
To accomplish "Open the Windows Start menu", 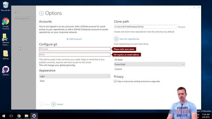I will pos(4,116).
